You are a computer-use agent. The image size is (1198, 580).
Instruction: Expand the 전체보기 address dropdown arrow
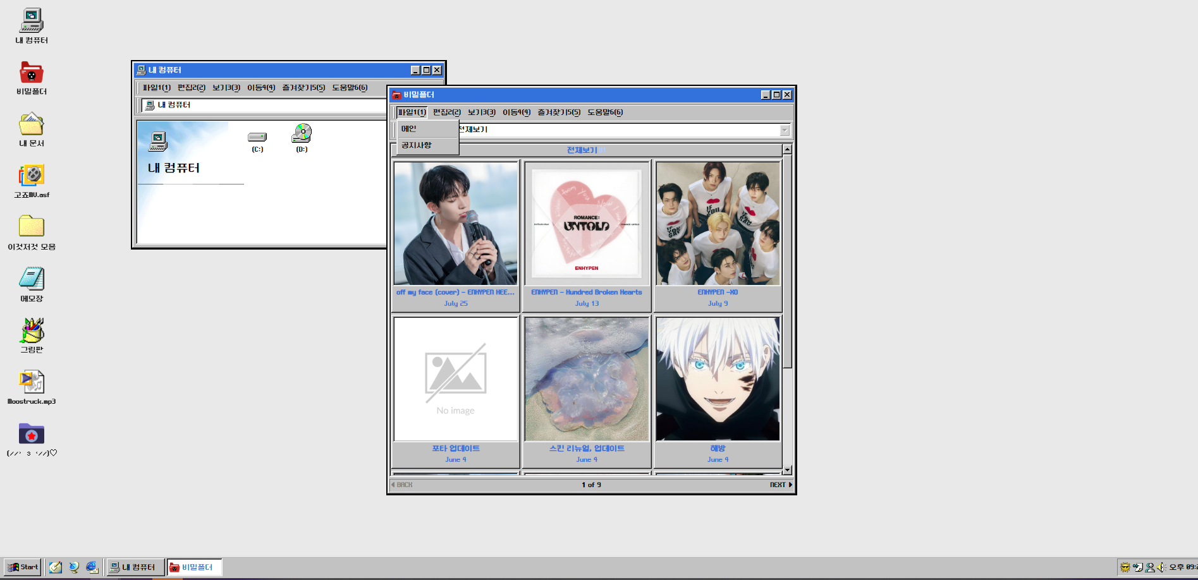[x=785, y=130]
